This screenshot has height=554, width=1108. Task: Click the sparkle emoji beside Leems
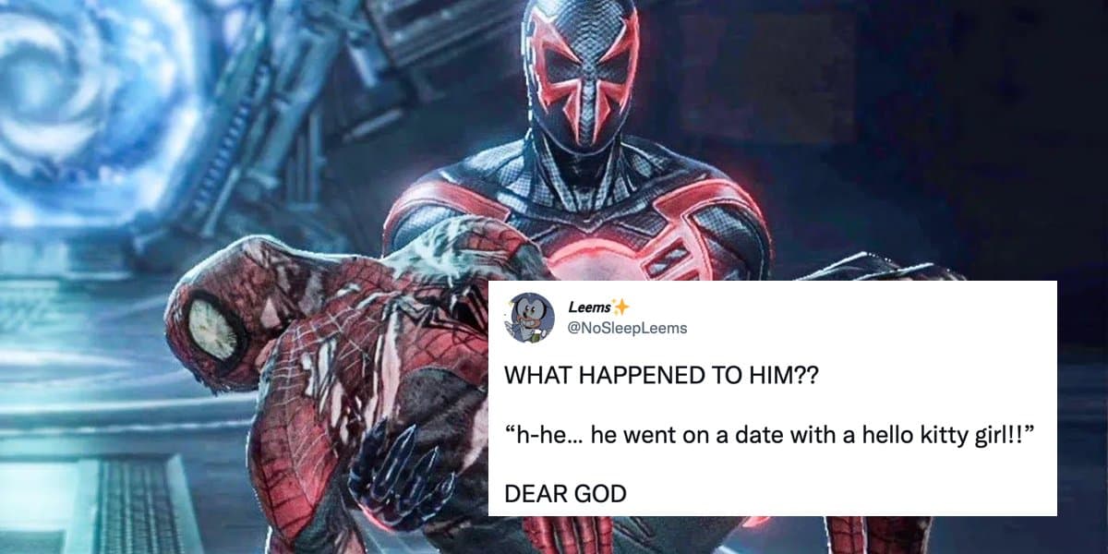tap(619, 307)
